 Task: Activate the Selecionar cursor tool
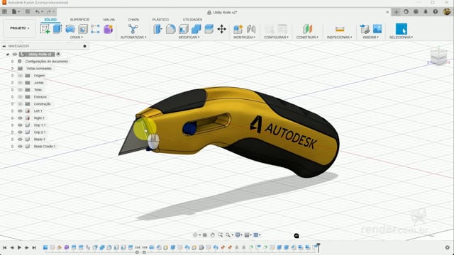pos(402,29)
